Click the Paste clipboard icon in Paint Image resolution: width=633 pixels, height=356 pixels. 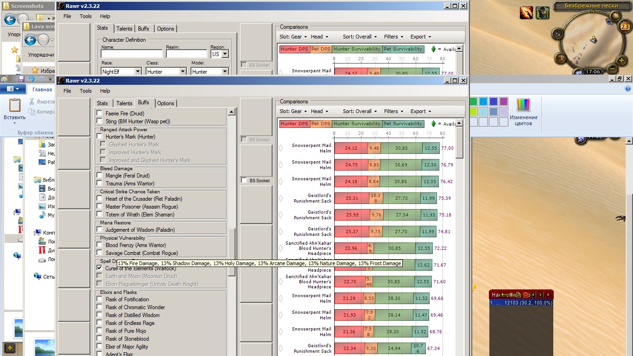[x=14, y=106]
